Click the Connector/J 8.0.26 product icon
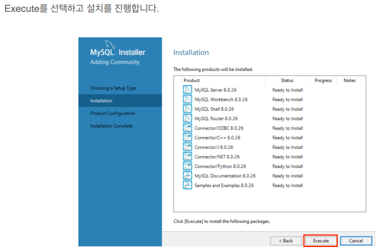This screenshot has height=252, width=387. pyautogui.click(x=187, y=147)
